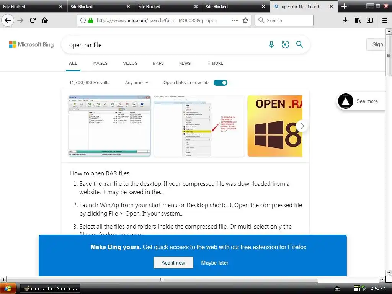Image resolution: width=392 pixels, height=294 pixels.
Task: Dismiss the banner with Maybe later
Action: click(214, 263)
